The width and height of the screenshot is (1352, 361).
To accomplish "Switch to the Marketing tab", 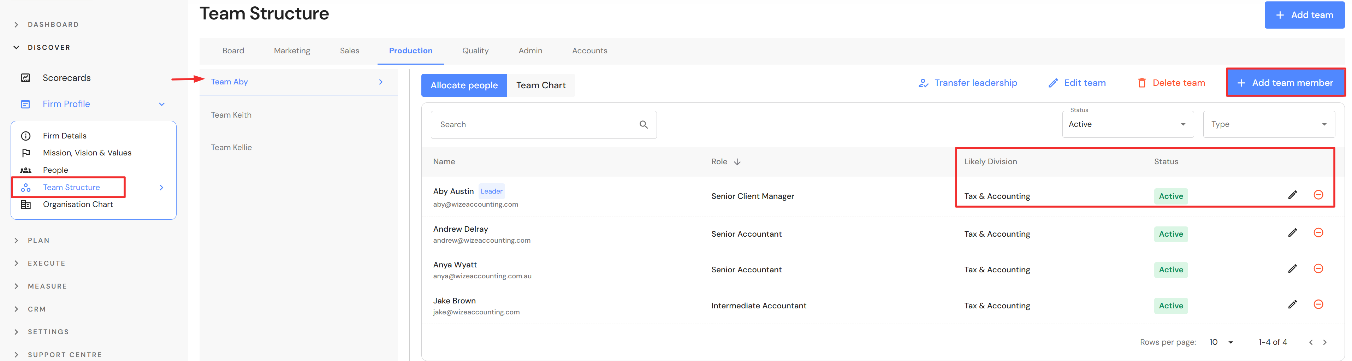I will pyautogui.click(x=292, y=51).
